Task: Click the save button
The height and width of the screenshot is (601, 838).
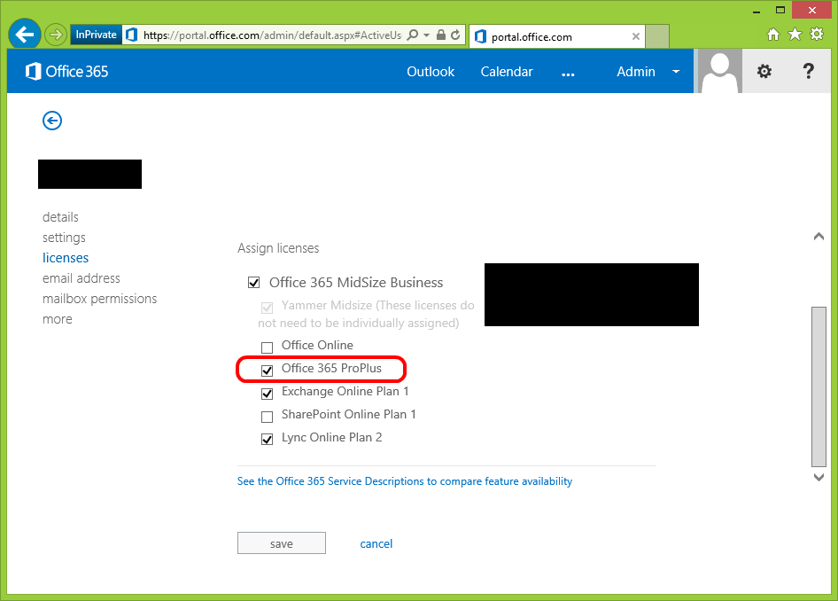Action: 282,543
